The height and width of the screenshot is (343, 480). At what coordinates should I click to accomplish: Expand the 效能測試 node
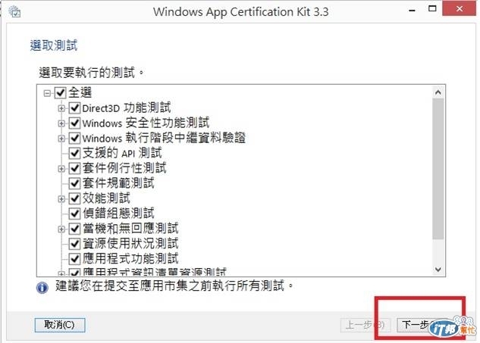[61, 198]
